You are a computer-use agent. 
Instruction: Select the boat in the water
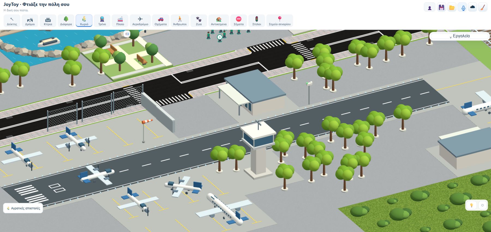(x=49, y=42)
